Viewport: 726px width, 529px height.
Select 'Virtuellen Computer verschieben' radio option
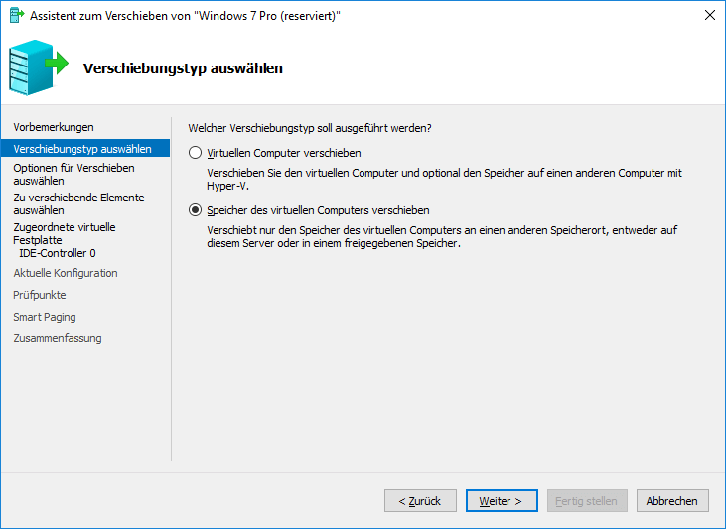[195, 153]
